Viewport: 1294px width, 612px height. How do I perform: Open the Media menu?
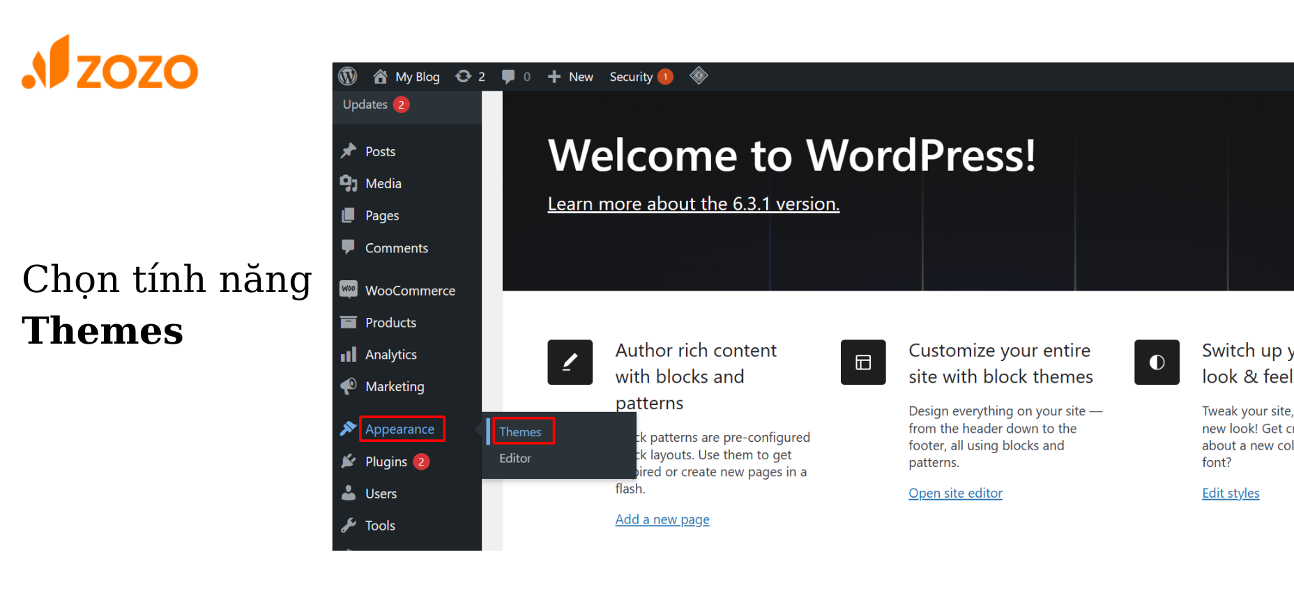coord(383,183)
